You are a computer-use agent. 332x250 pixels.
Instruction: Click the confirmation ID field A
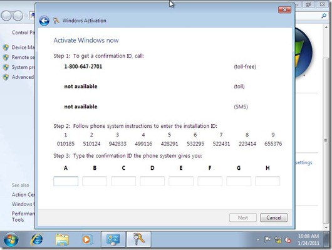66,181
